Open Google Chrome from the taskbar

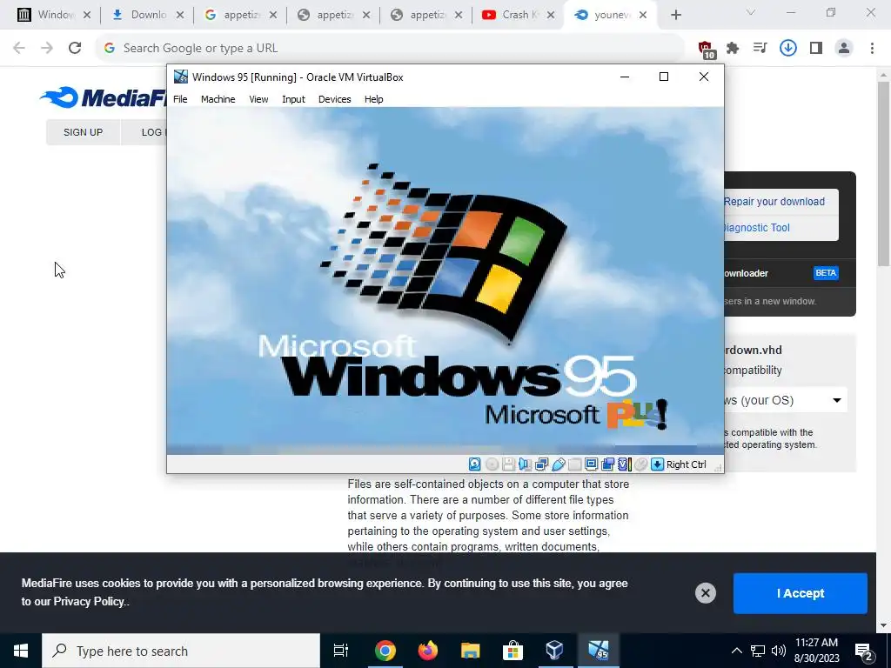click(x=385, y=651)
